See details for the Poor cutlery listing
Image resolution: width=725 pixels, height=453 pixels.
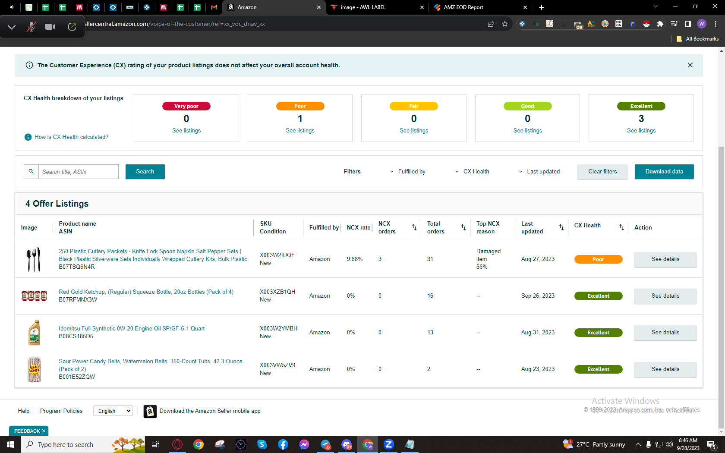[x=665, y=259]
